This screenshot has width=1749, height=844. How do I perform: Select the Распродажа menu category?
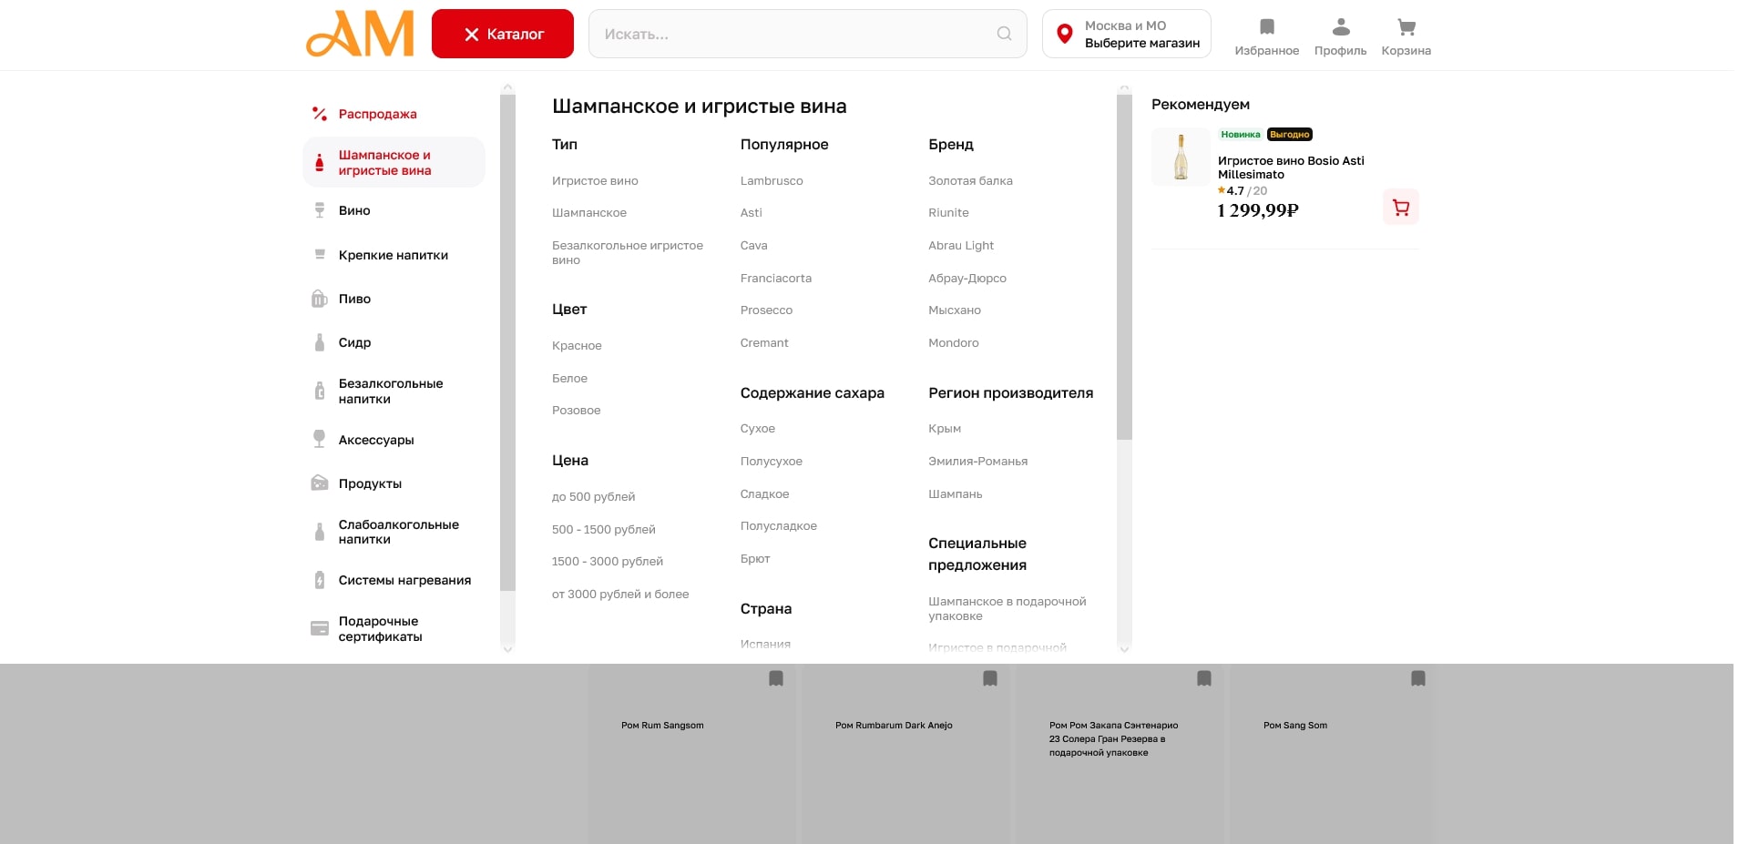pos(377,114)
